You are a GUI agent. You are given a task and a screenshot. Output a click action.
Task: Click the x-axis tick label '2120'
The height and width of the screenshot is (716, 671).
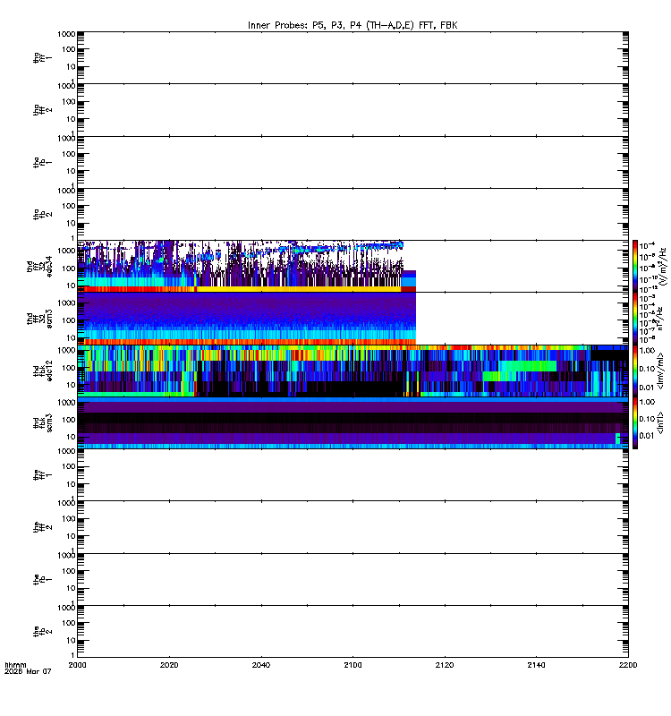(x=445, y=665)
